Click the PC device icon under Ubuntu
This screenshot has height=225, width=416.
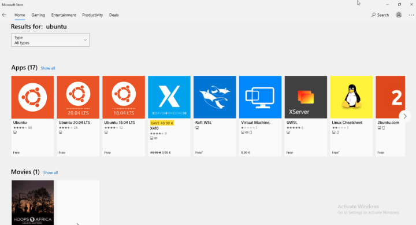pos(15,132)
